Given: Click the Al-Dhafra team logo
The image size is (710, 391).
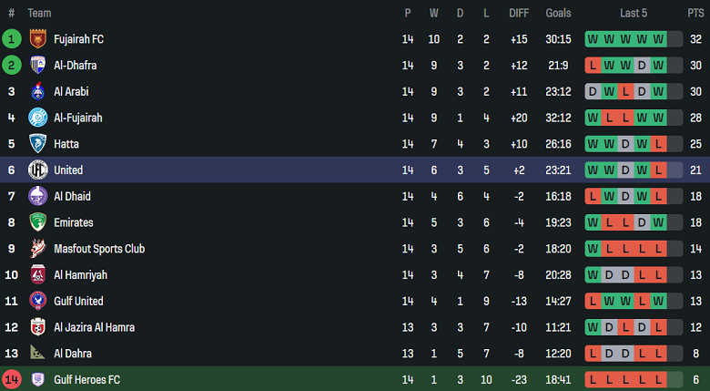Looking at the screenshot, I should point(37,66).
